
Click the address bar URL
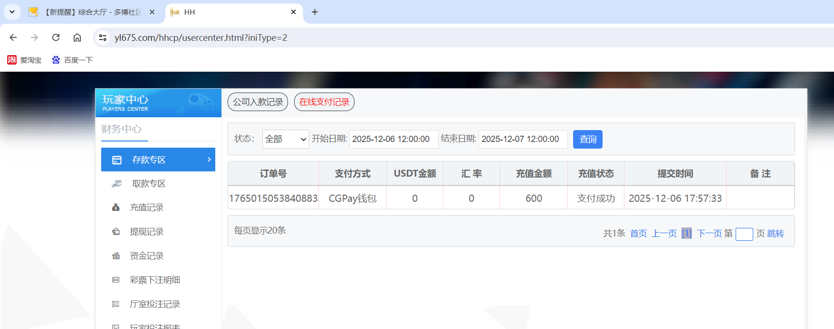point(201,38)
